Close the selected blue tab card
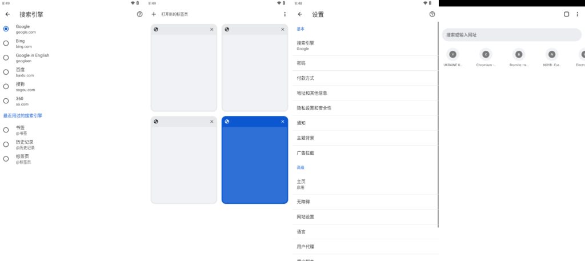 coord(282,122)
